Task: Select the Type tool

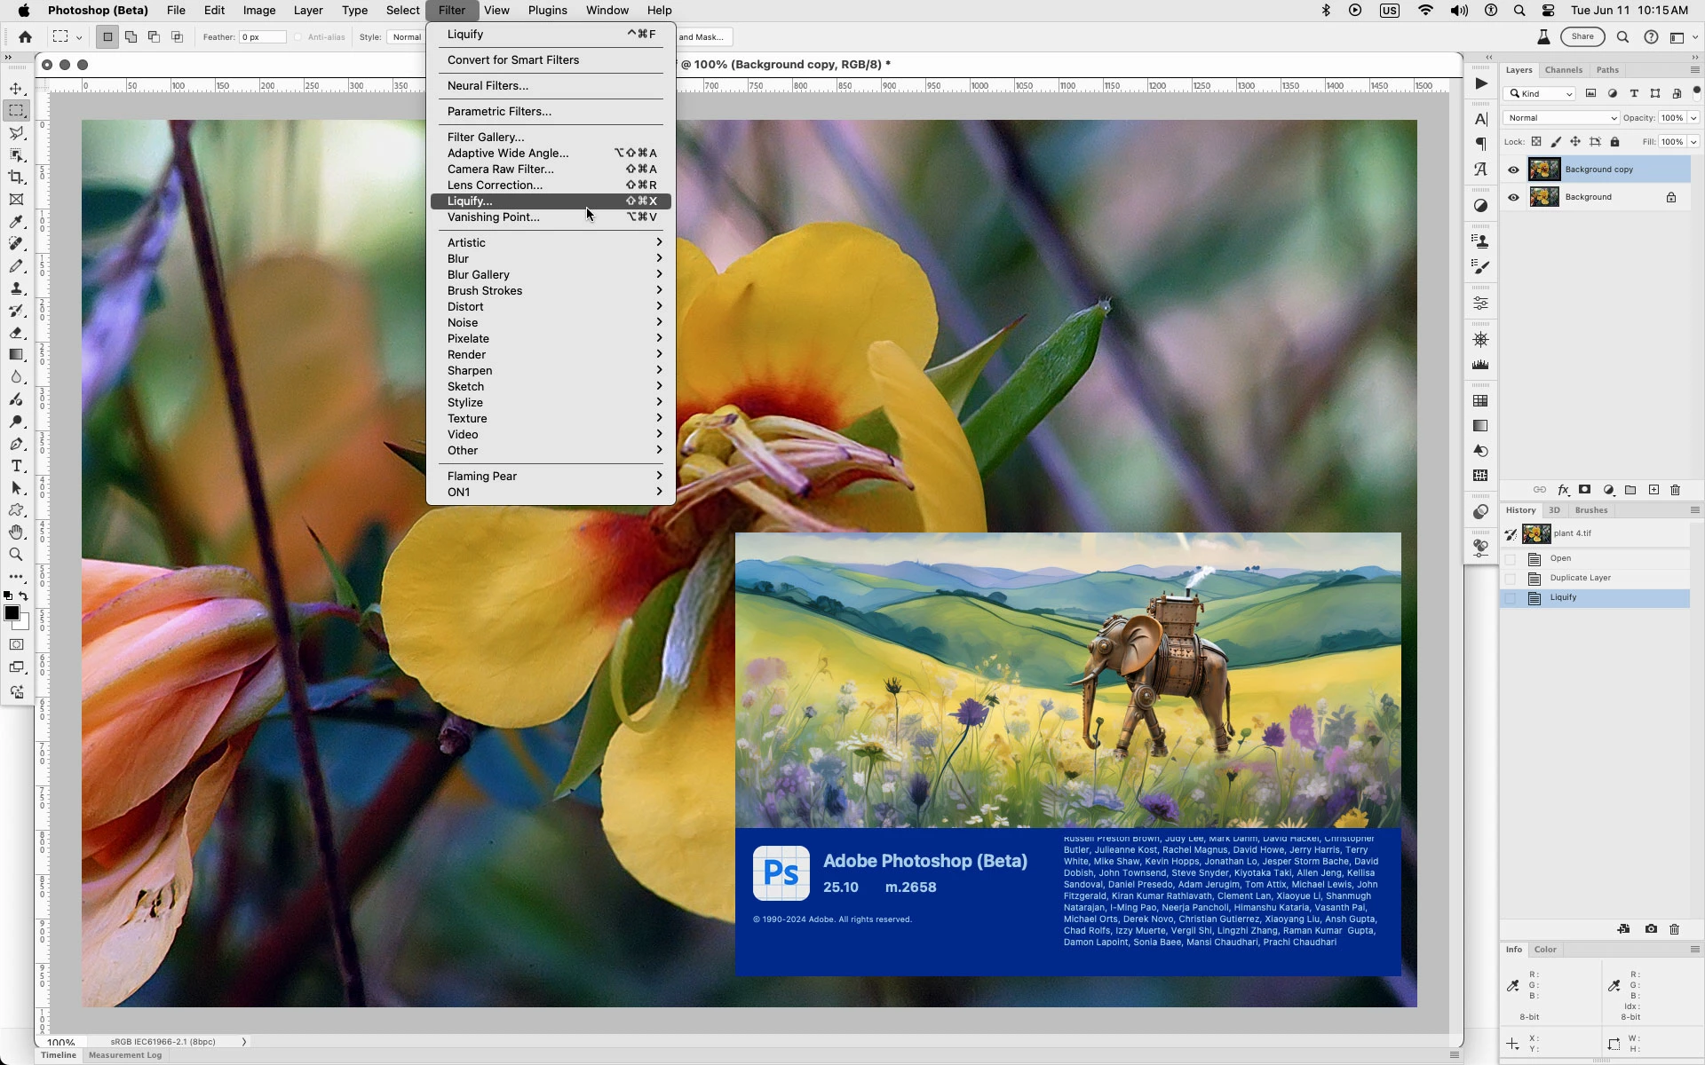Action: pos(16,466)
